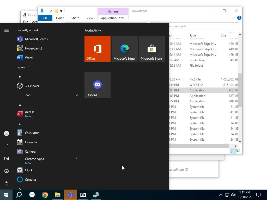Viewport: 267px width, 200px height.
Task: Select Application Tools tab
Action: click(x=113, y=18)
